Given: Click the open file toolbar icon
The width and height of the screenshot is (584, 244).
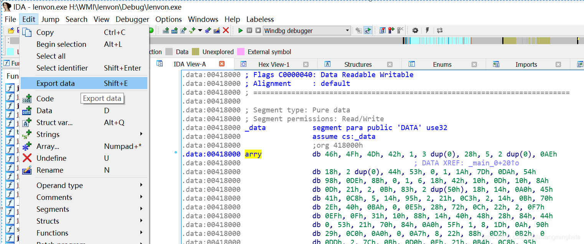Looking at the screenshot, I should (x=11, y=30).
